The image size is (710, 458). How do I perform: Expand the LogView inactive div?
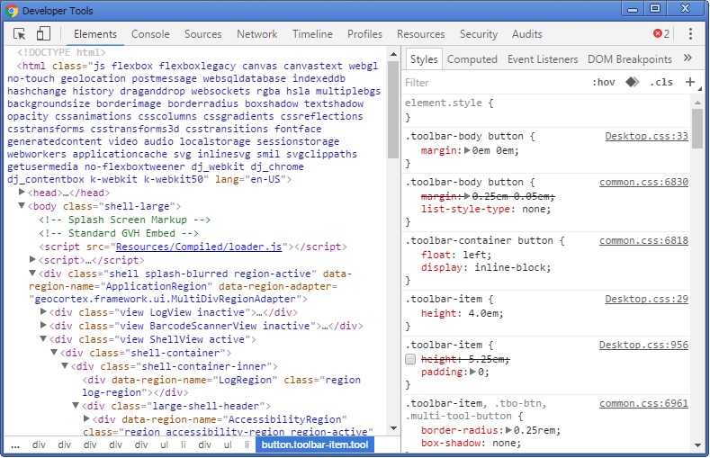[x=43, y=312]
